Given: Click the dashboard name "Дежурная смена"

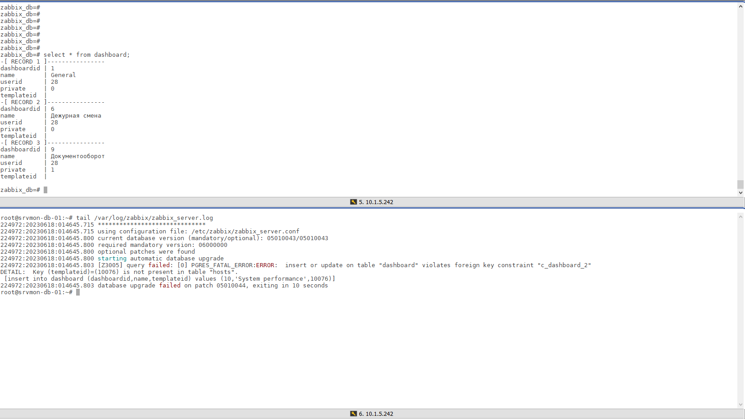Looking at the screenshot, I should [x=76, y=116].
